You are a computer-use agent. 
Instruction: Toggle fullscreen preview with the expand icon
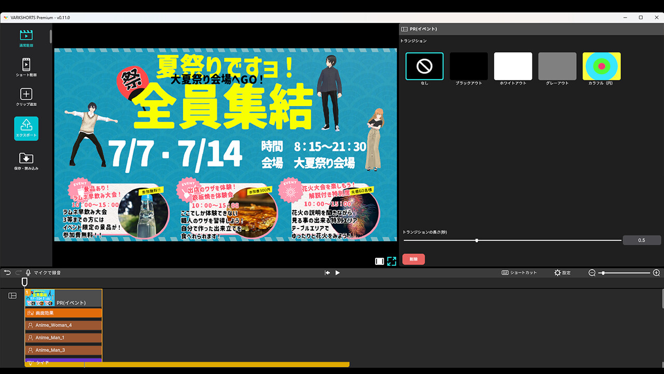[392, 261]
